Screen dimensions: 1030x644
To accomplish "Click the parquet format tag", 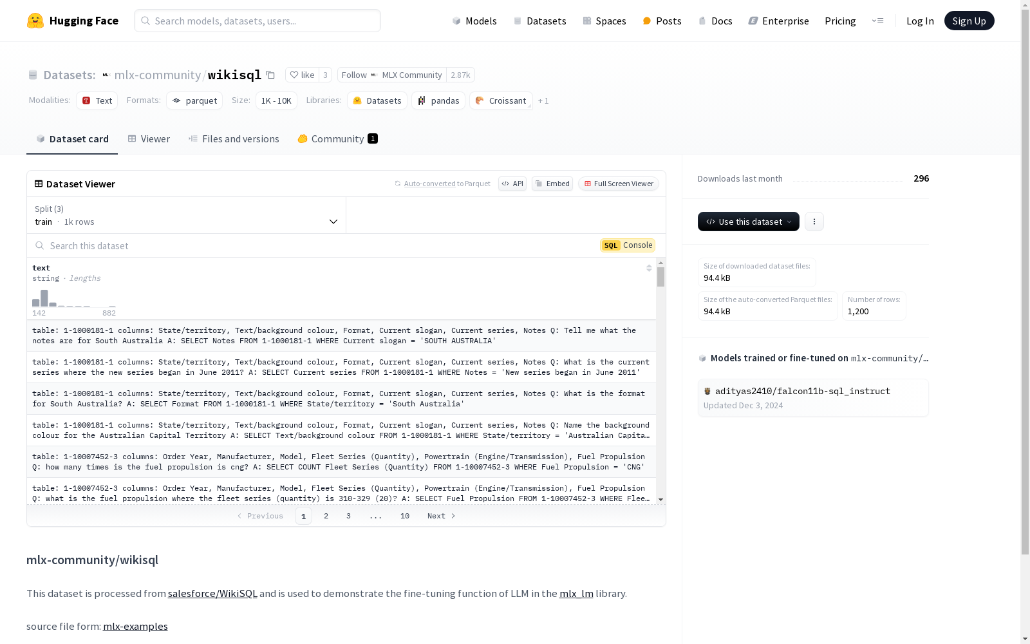I will [x=194, y=100].
